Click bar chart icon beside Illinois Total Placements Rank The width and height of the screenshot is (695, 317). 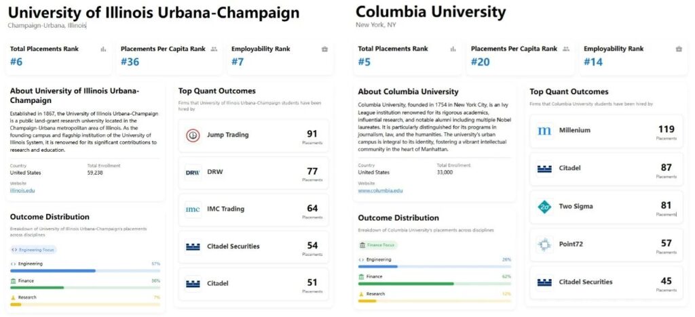[x=104, y=49]
